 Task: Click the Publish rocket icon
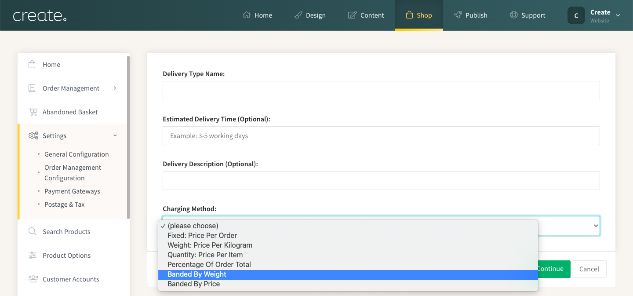click(458, 15)
